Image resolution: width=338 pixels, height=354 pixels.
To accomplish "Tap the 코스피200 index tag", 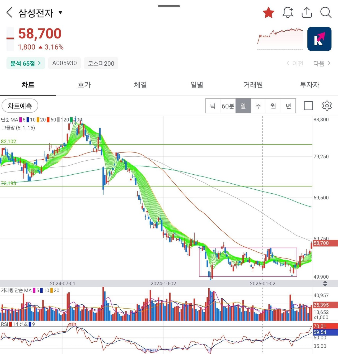I will pyautogui.click(x=101, y=63).
